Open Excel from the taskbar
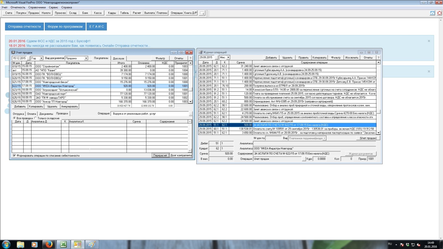Image resolution: width=443 pixels, height=249 pixels. [63, 244]
